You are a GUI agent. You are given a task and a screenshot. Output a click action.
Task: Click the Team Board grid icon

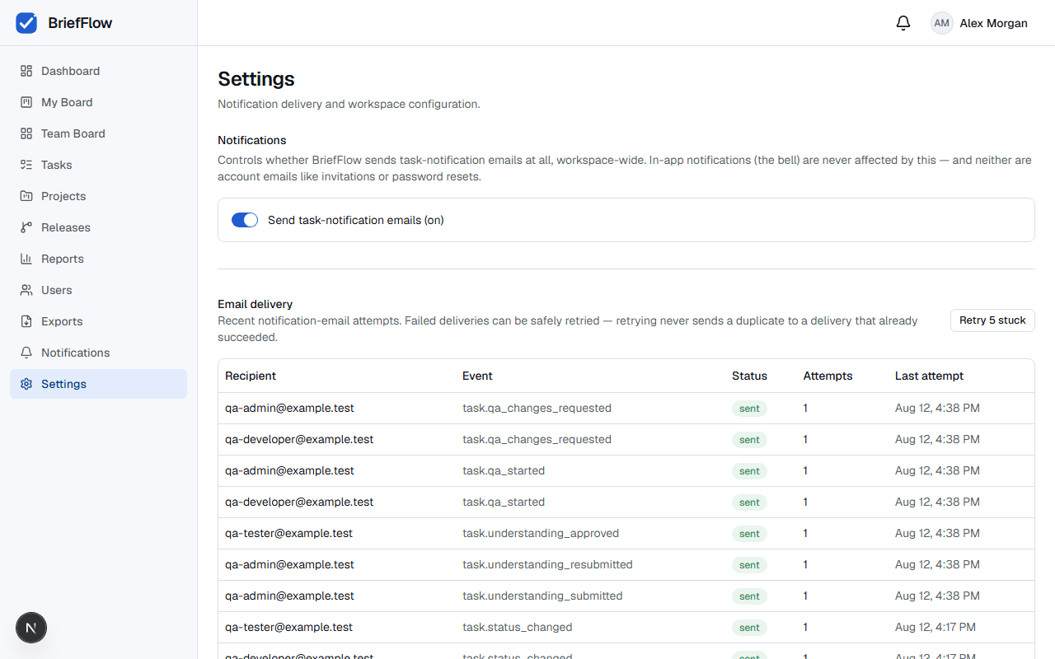pyautogui.click(x=26, y=133)
